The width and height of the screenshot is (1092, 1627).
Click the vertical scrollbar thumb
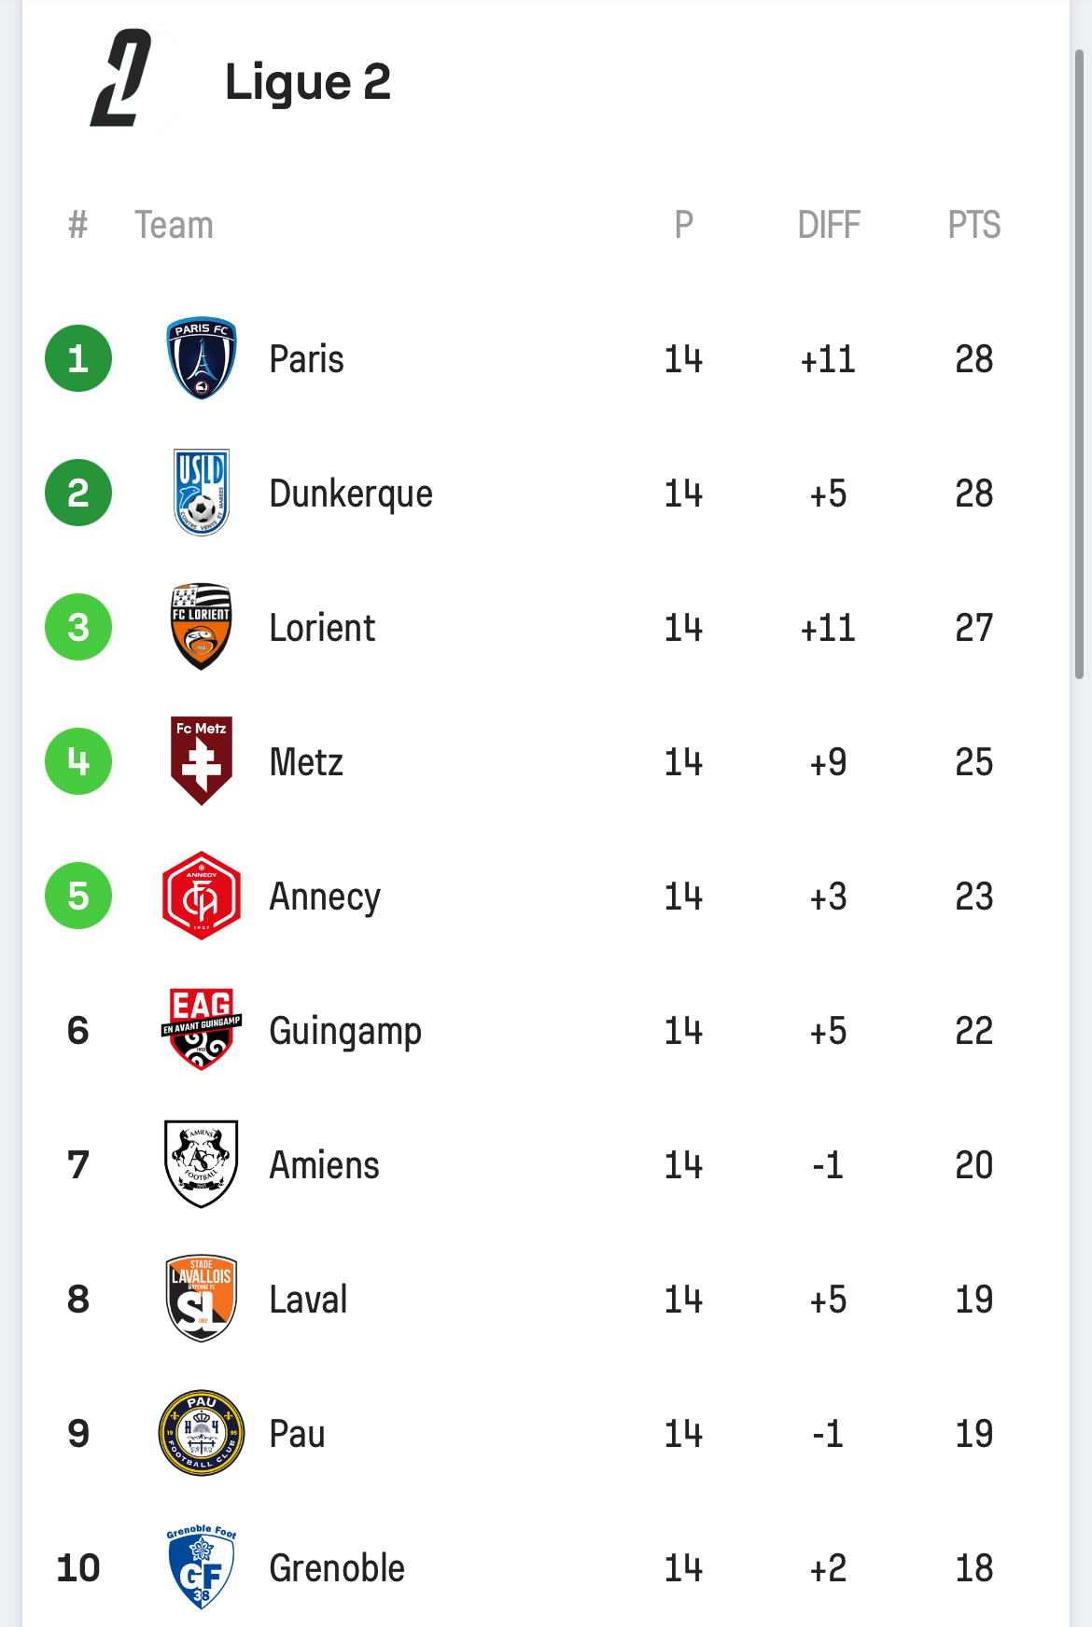click(x=1080, y=364)
